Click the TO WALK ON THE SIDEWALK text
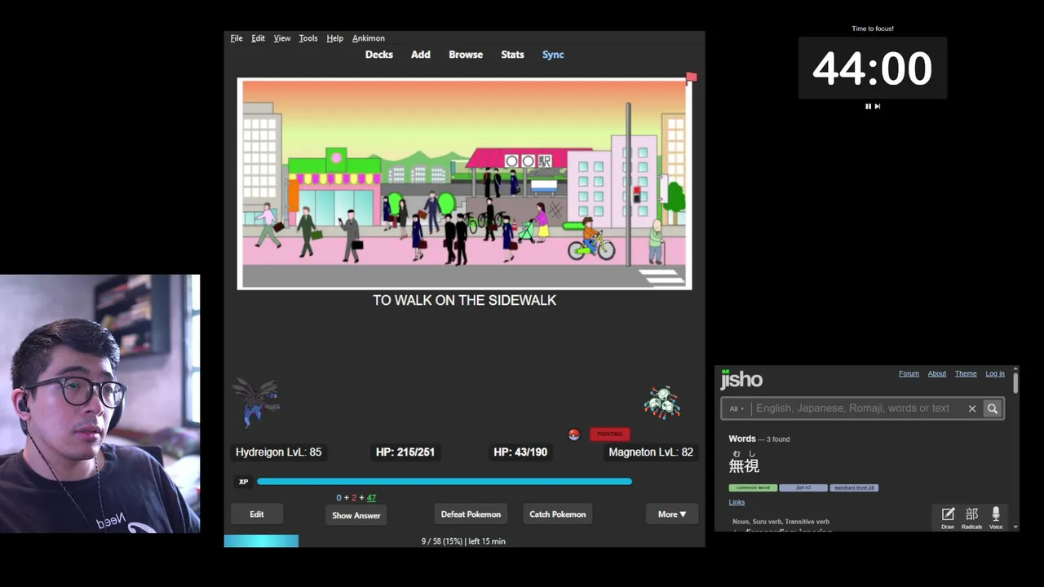This screenshot has width=1044, height=587. (465, 300)
